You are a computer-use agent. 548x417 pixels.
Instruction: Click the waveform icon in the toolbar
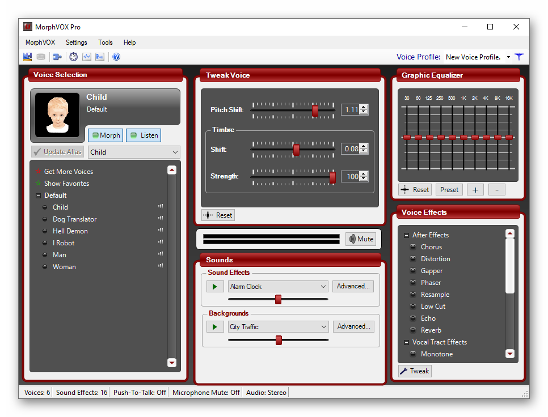point(87,57)
